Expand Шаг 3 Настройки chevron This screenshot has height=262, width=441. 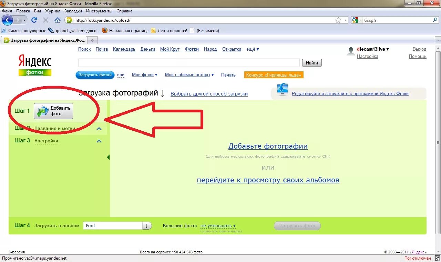pyautogui.click(x=99, y=141)
